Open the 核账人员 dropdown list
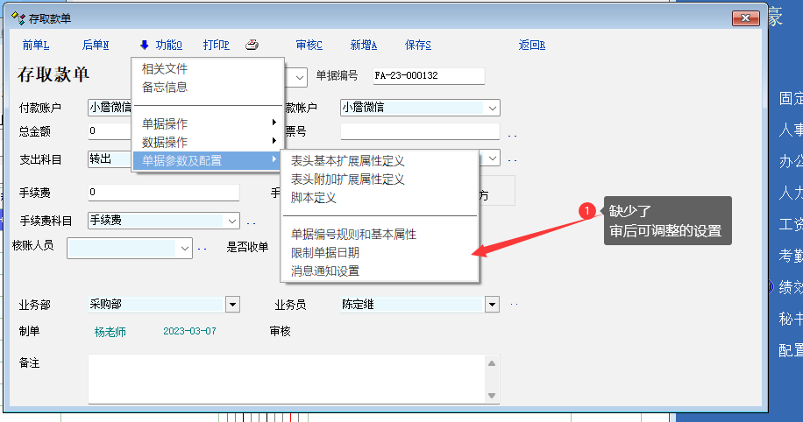Viewport: 803px width, 422px height. pos(185,249)
